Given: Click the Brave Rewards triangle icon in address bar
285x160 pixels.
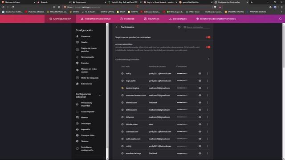Looking at the screenshot, I should click(x=220, y=7).
